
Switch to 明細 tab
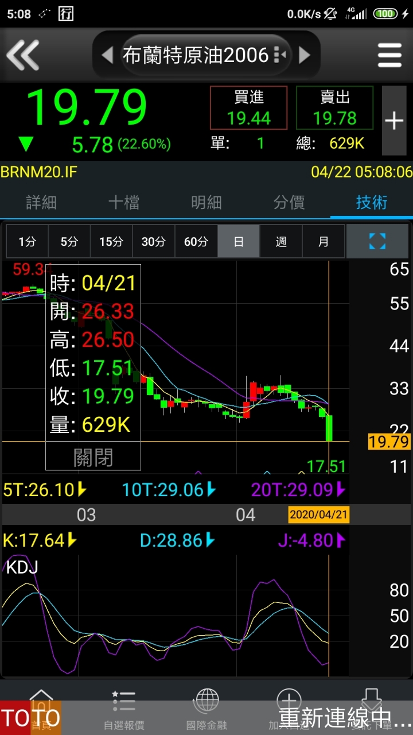[x=206, y=202]
